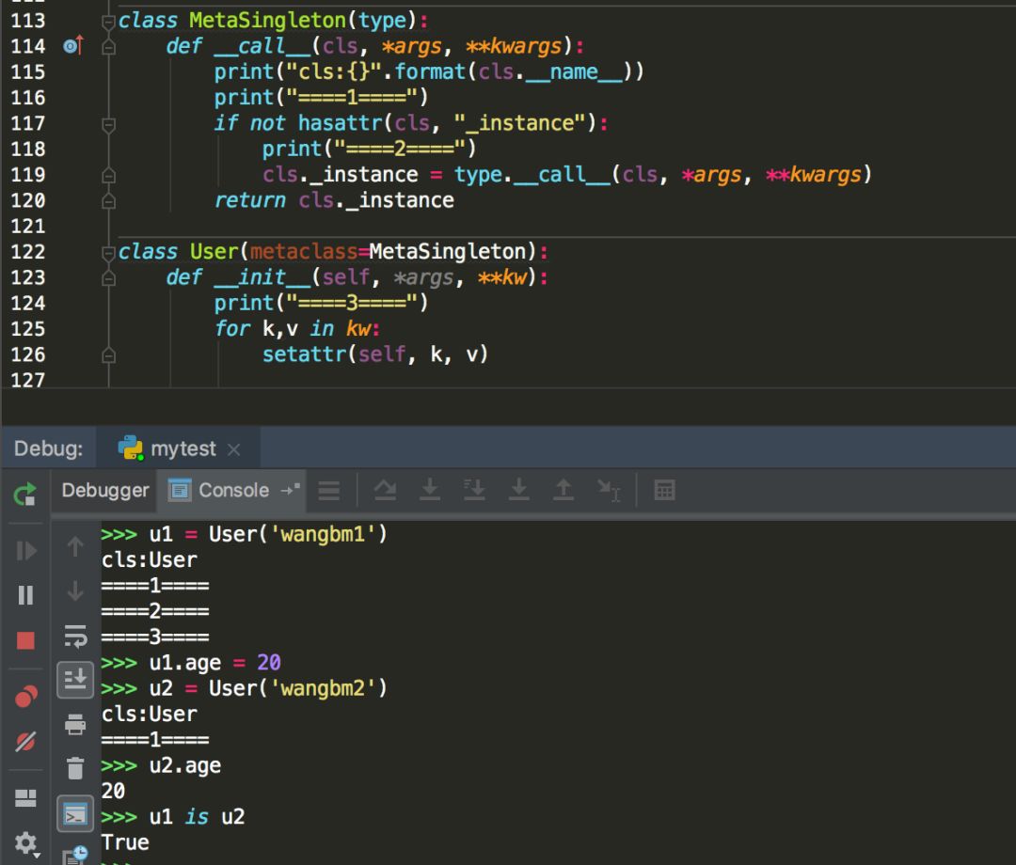Resume program with the play icon
The image size is (1016, 865).
pos(26,551)
